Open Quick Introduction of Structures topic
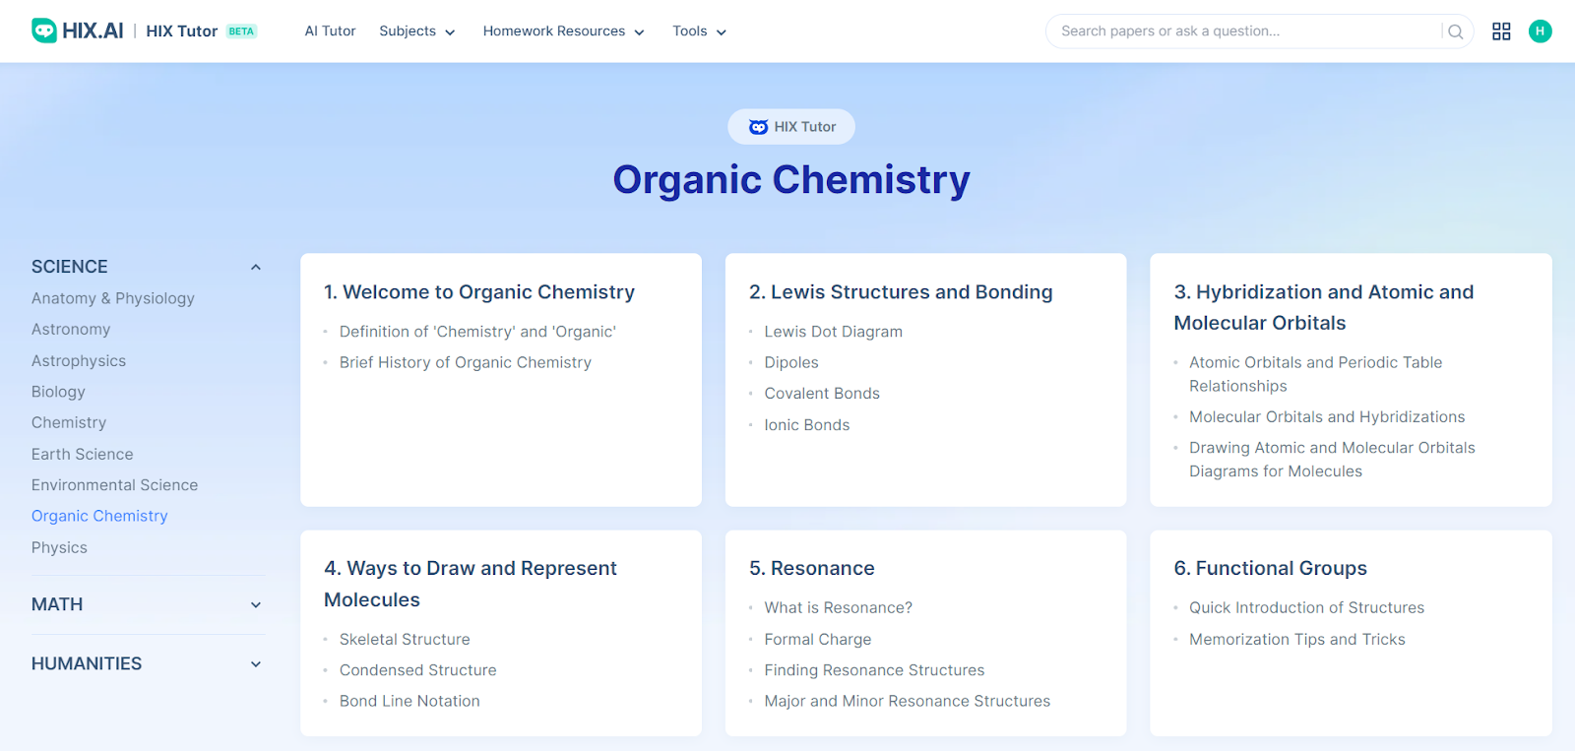The image size is (1575, 751). click(x=1306, y=608)
